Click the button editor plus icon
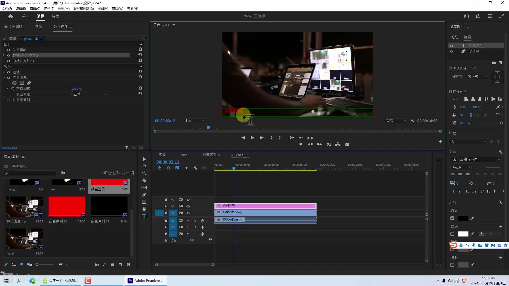This screenshot has width=509, height=286. [440, 141]
